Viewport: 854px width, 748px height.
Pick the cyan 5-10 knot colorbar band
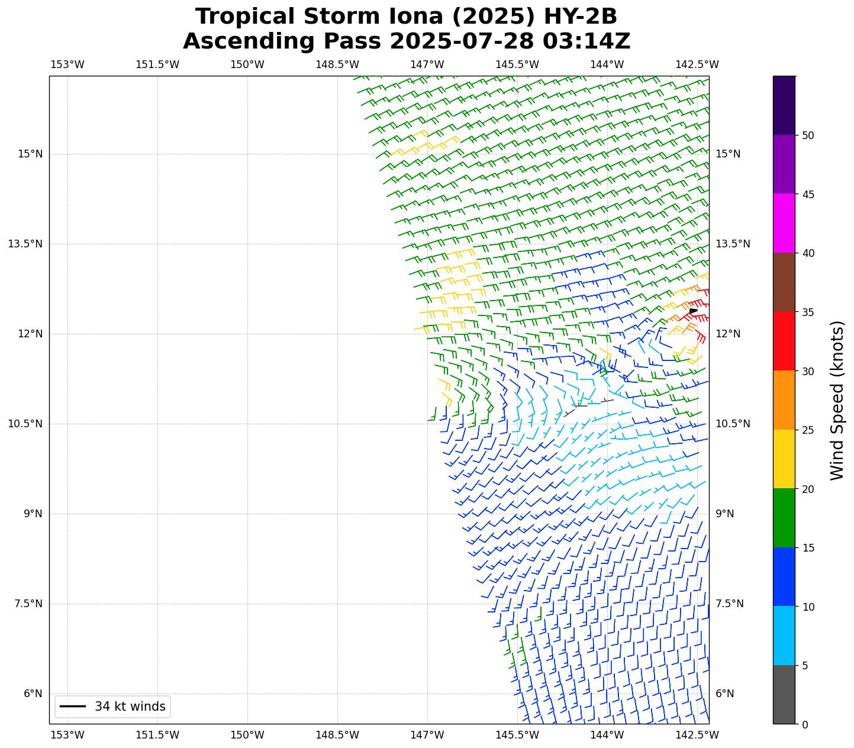(784, 636)
